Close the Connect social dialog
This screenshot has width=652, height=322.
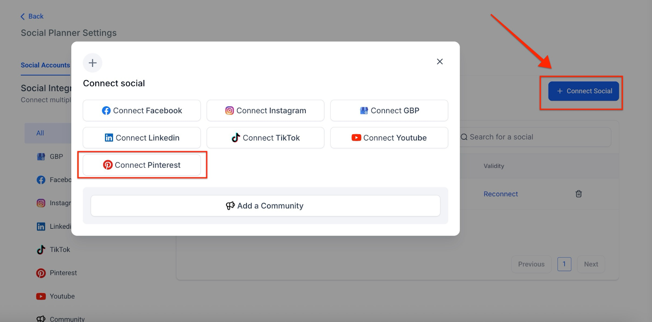(440, 61)
